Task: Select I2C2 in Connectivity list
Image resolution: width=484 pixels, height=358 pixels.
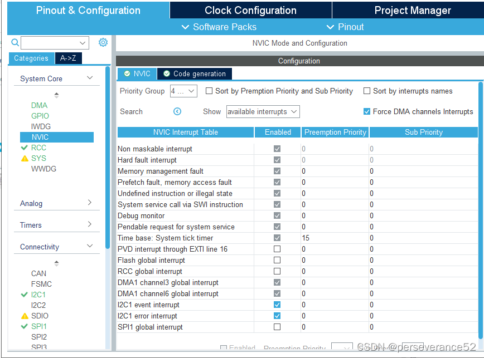Action: (38, 305)
